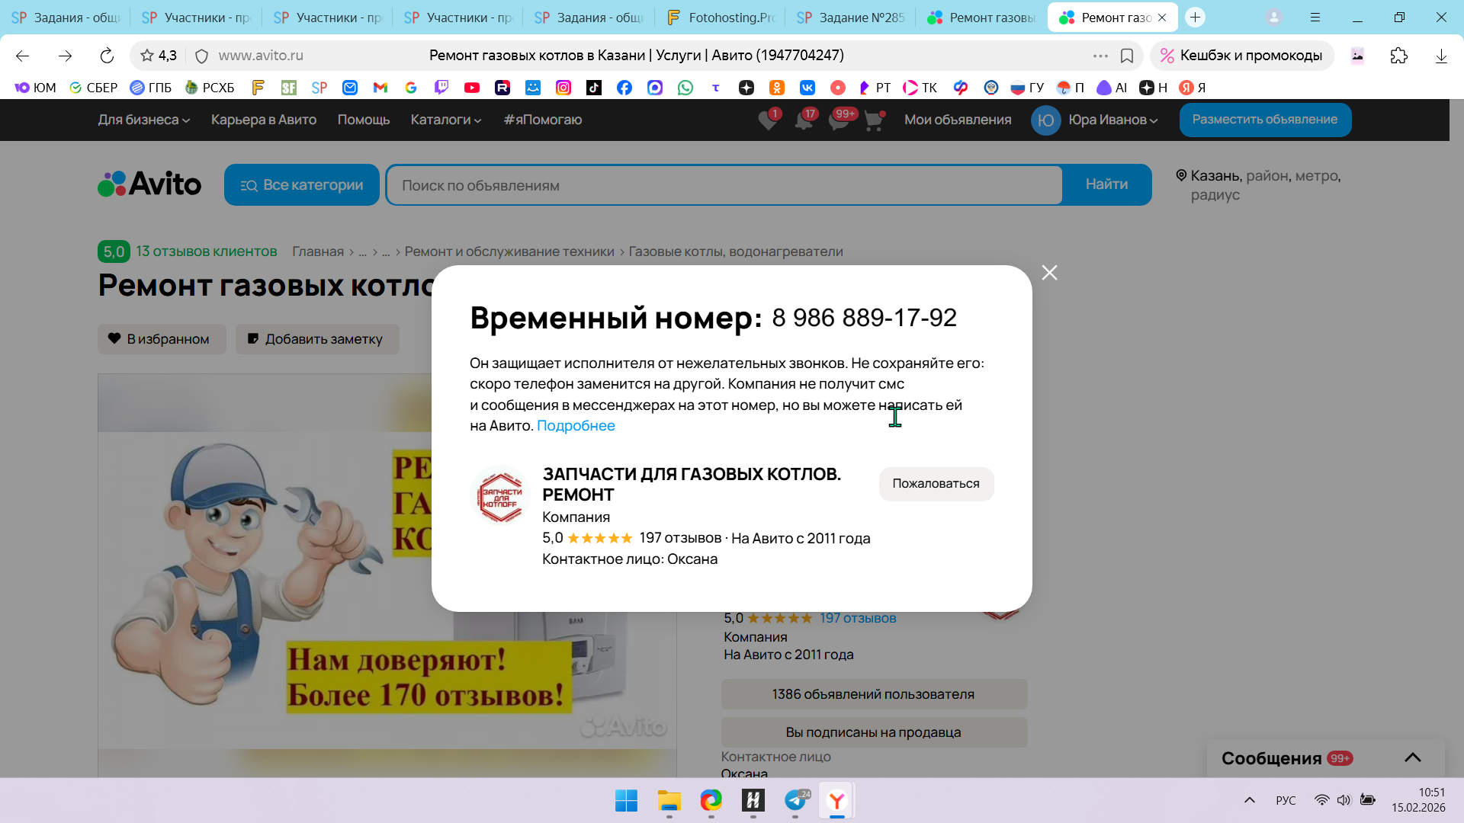Screen dimensions: 1464x823
Task: Open 'Мои объявления' menu item
Action: coord(958,120)
